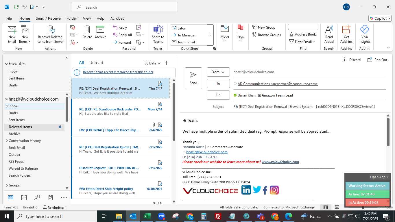Viewport: 395px width, 222px height.
Task: Open the www.vcloudchoice.com website link
Action: [280, 162]
